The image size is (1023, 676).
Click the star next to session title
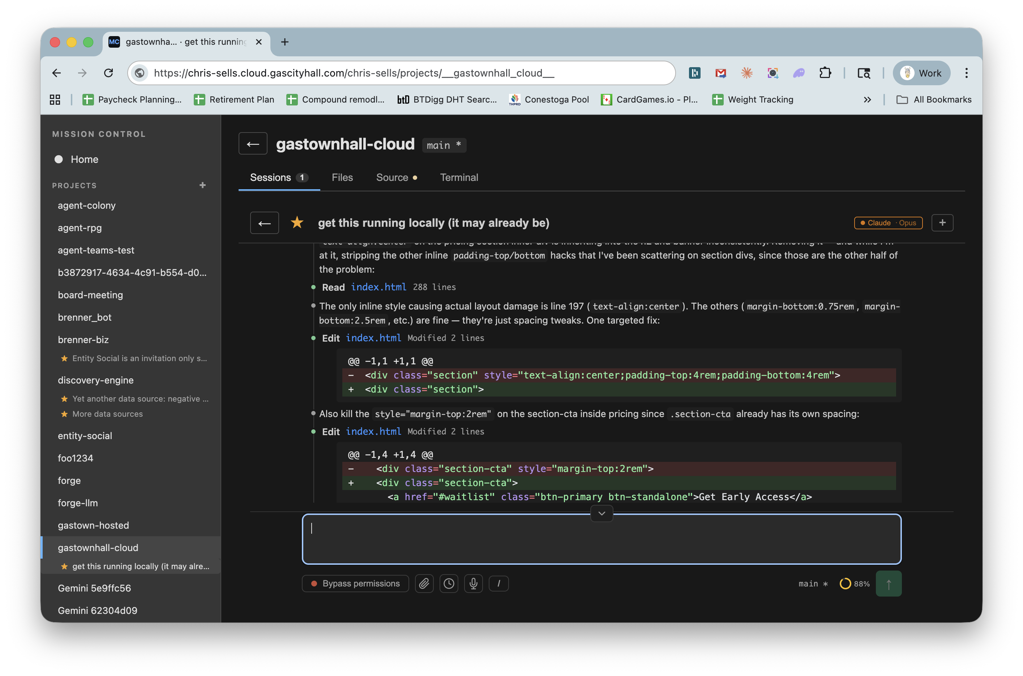pyautogui.click(x=297, y=223)
